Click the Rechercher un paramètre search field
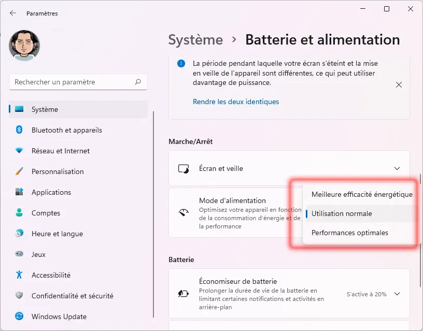The width and height of the screenshot is (423, 331). (x=73, y=82)
